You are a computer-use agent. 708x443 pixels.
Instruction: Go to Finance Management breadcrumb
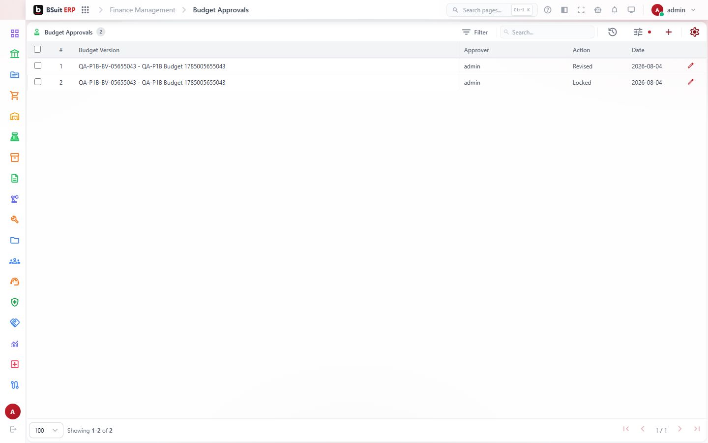(142, 10)
